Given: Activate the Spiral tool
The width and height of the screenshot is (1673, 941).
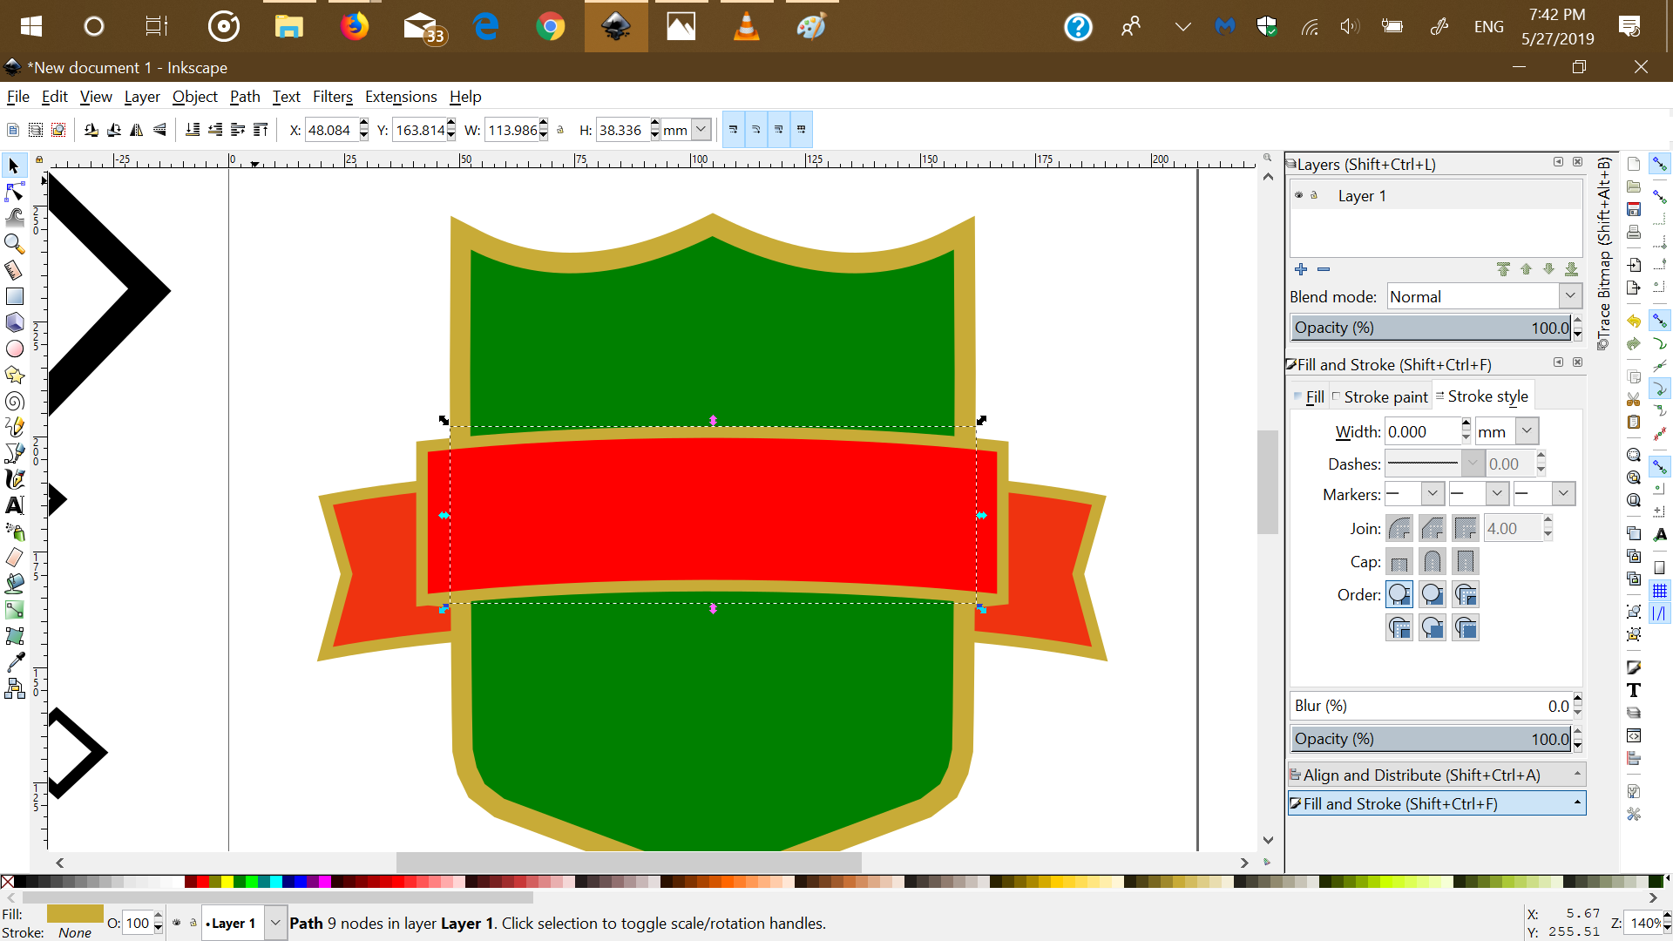Looking at the screenshot, I should 15,401.
